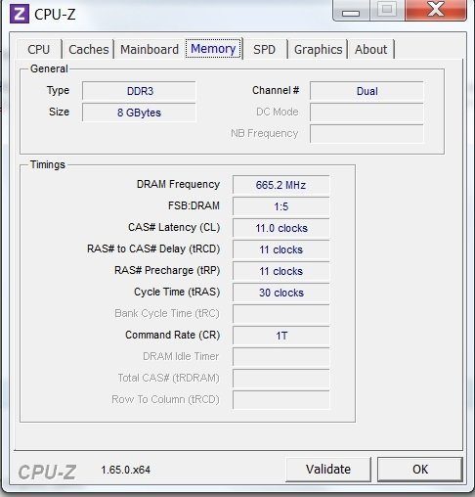Click the Dual channel field
Viewport: 475px width, 497px height.
pos(367,91)
